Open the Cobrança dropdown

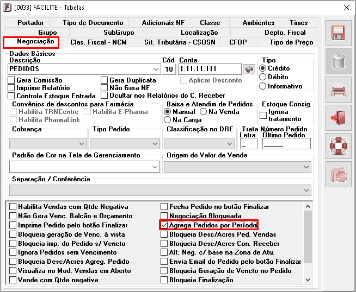tap(82, 143)
